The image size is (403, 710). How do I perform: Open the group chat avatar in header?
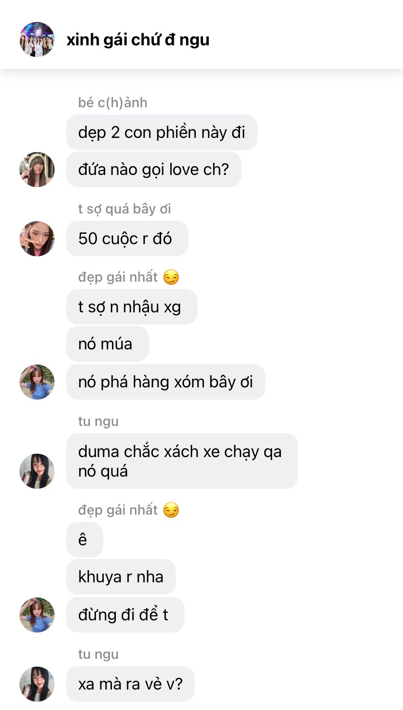[x=37, y=39]
